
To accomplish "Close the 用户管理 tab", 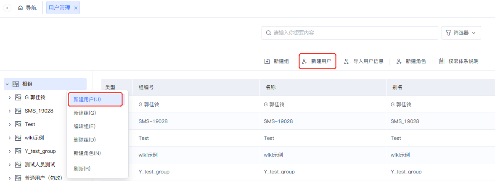I will (75, 8).
